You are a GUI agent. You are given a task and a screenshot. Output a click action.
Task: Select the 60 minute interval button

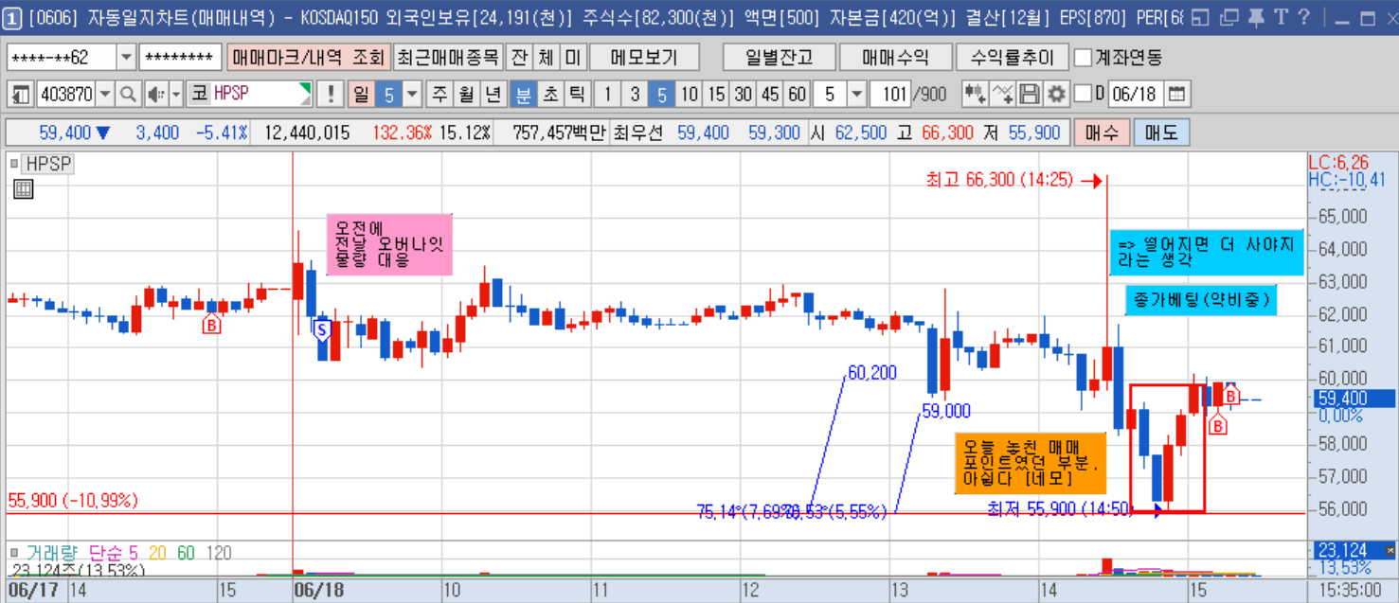click(798, 95)
